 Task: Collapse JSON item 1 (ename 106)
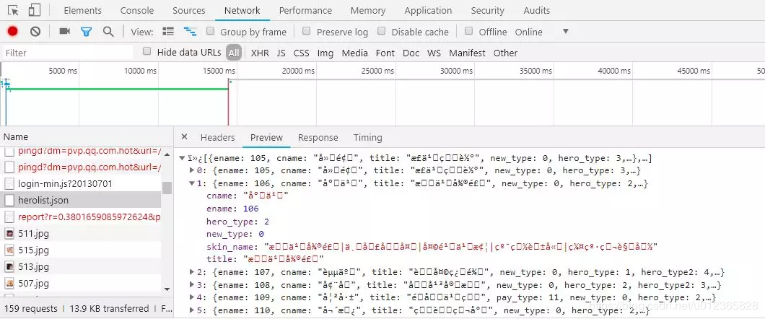[x=192, y=183]
